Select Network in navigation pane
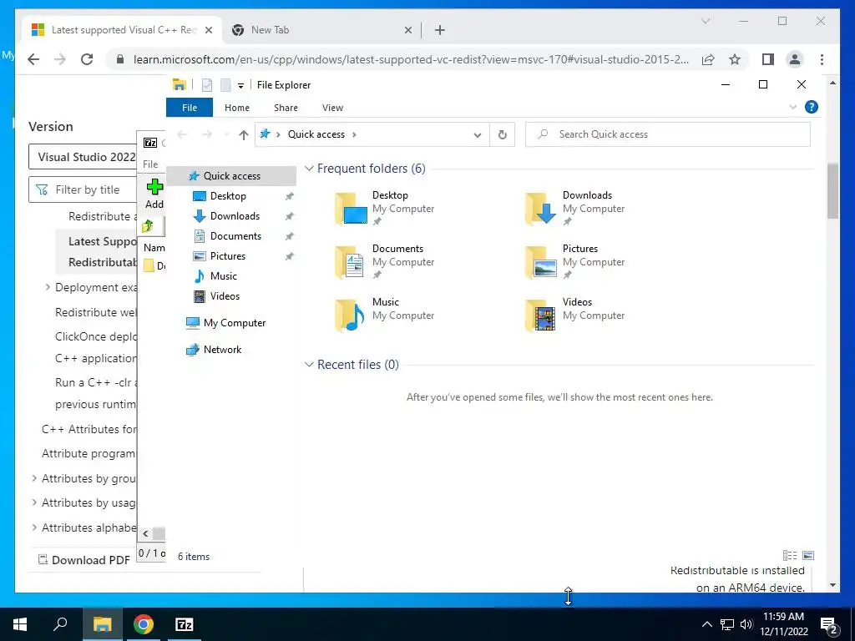Screen dimensions: 855x641 (222, 350)
